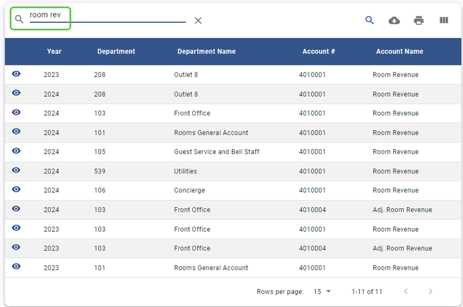Print the table using the printer icon

[x=419, y=20]
